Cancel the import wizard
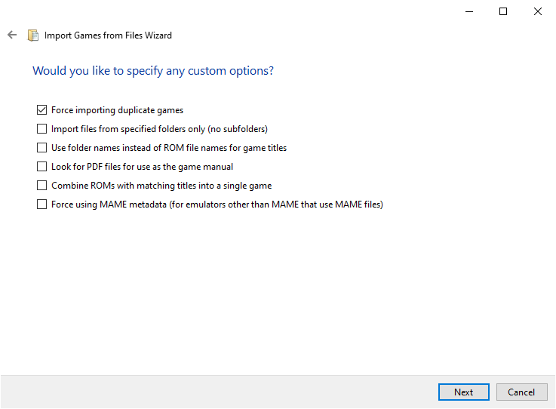Viewport: 556px width, 409px height. [521, 392]
